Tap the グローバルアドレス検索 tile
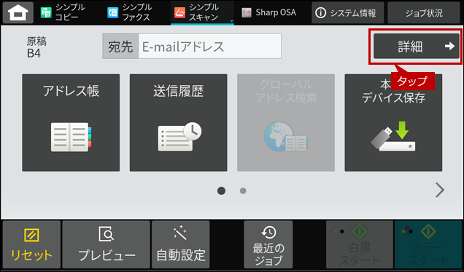Image resolution: width=464 pixels, height=272 pixels. pos(286,123)
